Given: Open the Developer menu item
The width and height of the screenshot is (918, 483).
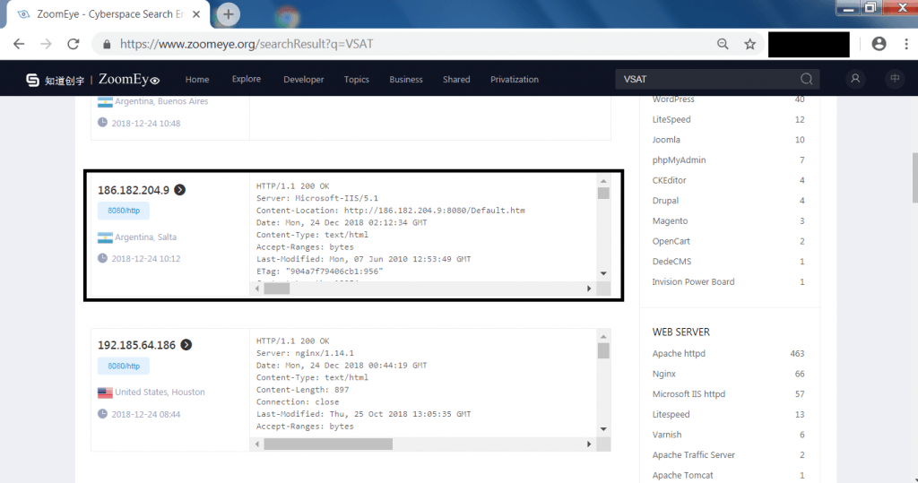Looking at the screenshot, I should click(x=303, y=79).
